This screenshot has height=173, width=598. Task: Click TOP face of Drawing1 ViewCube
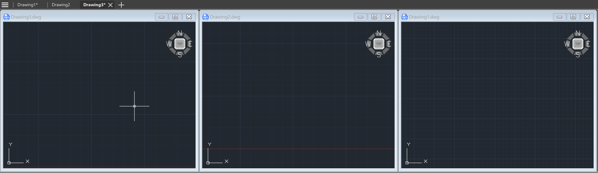tap(578, 44)
